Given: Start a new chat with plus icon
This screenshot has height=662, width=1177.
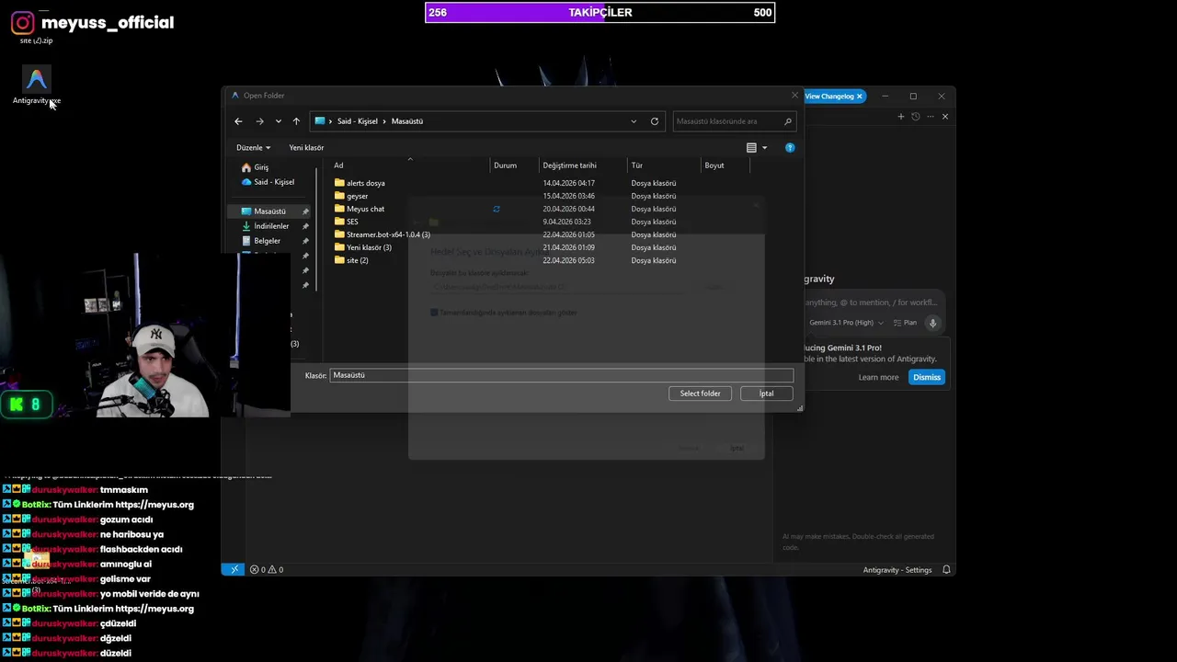Looking at the screenshot, I should pyautogui.click(x=901, y=117).
